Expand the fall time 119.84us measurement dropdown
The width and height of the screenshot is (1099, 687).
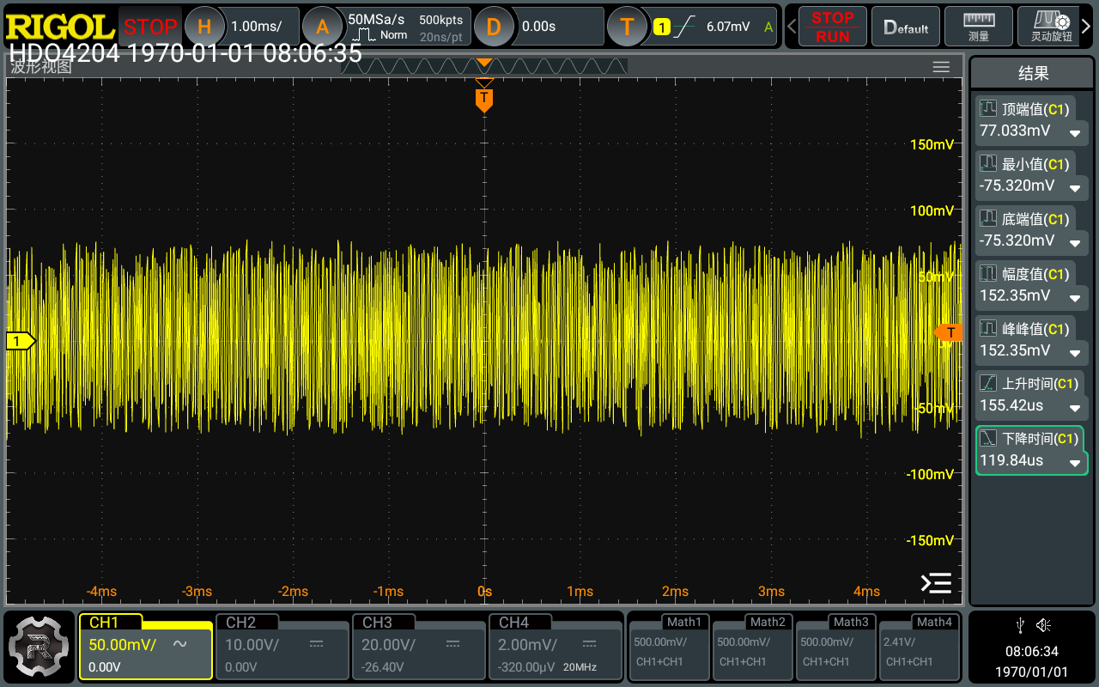pos(1074,462)
